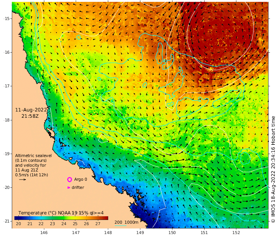Click the longitude label 148
The image size is (277, 237).
[x=108, y=233]
